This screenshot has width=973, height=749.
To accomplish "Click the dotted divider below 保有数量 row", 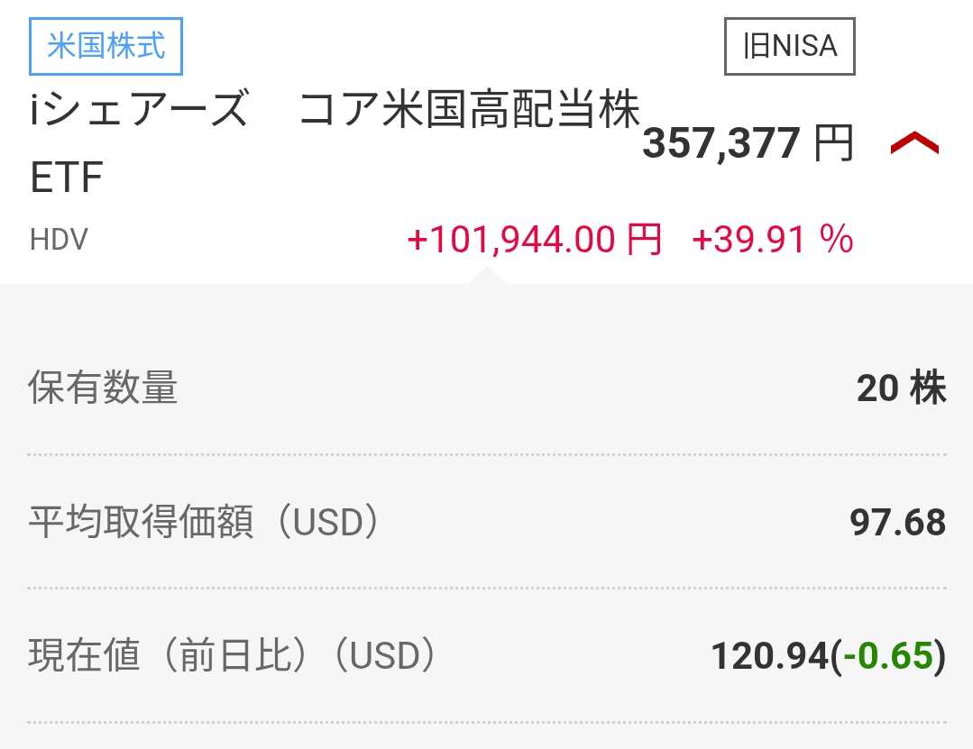I will (487, 454).
